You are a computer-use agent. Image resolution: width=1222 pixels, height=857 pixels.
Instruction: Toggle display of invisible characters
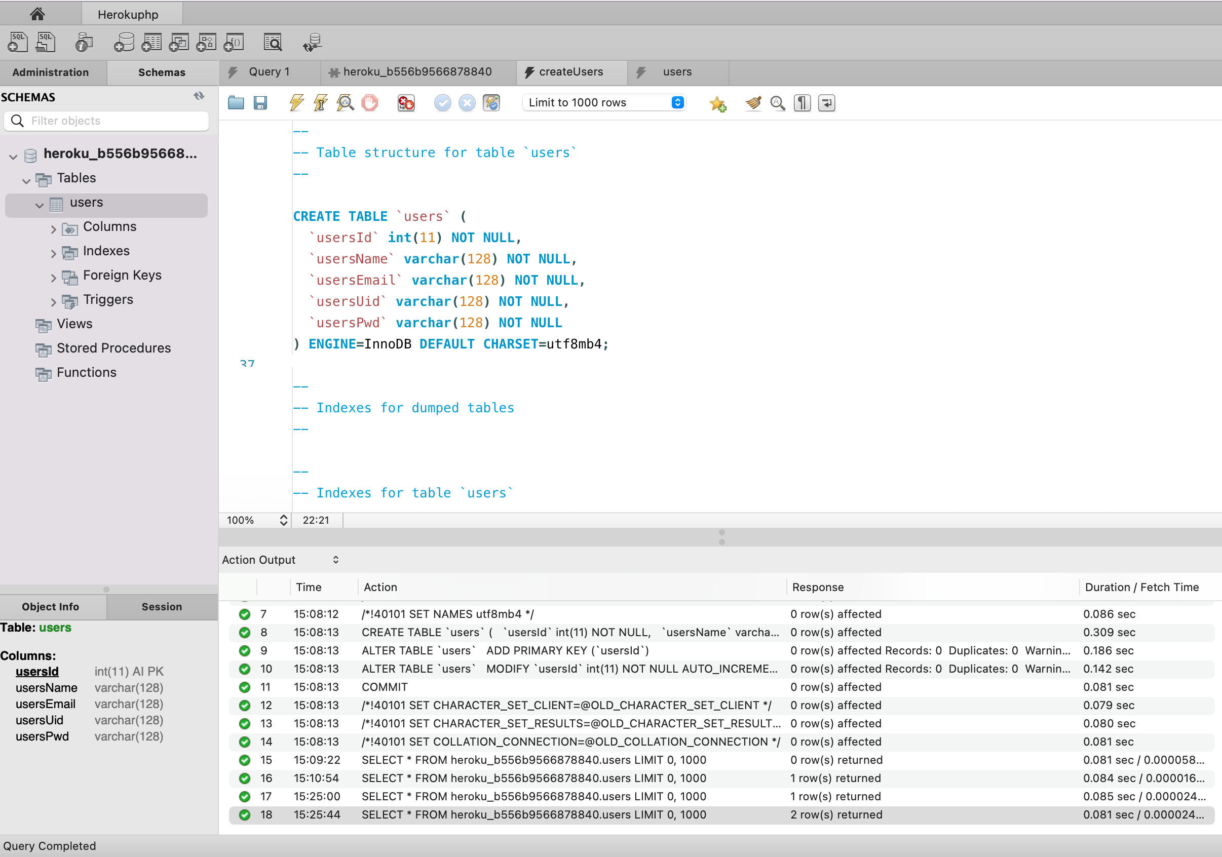point(802,103)
